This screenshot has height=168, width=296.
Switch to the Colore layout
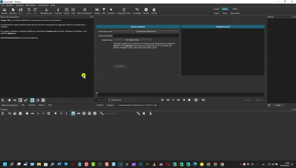(216, 13)
